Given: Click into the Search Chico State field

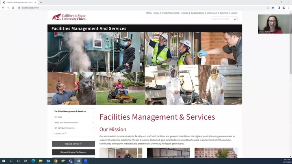Looking at the screenshot, I should (222, 19).
